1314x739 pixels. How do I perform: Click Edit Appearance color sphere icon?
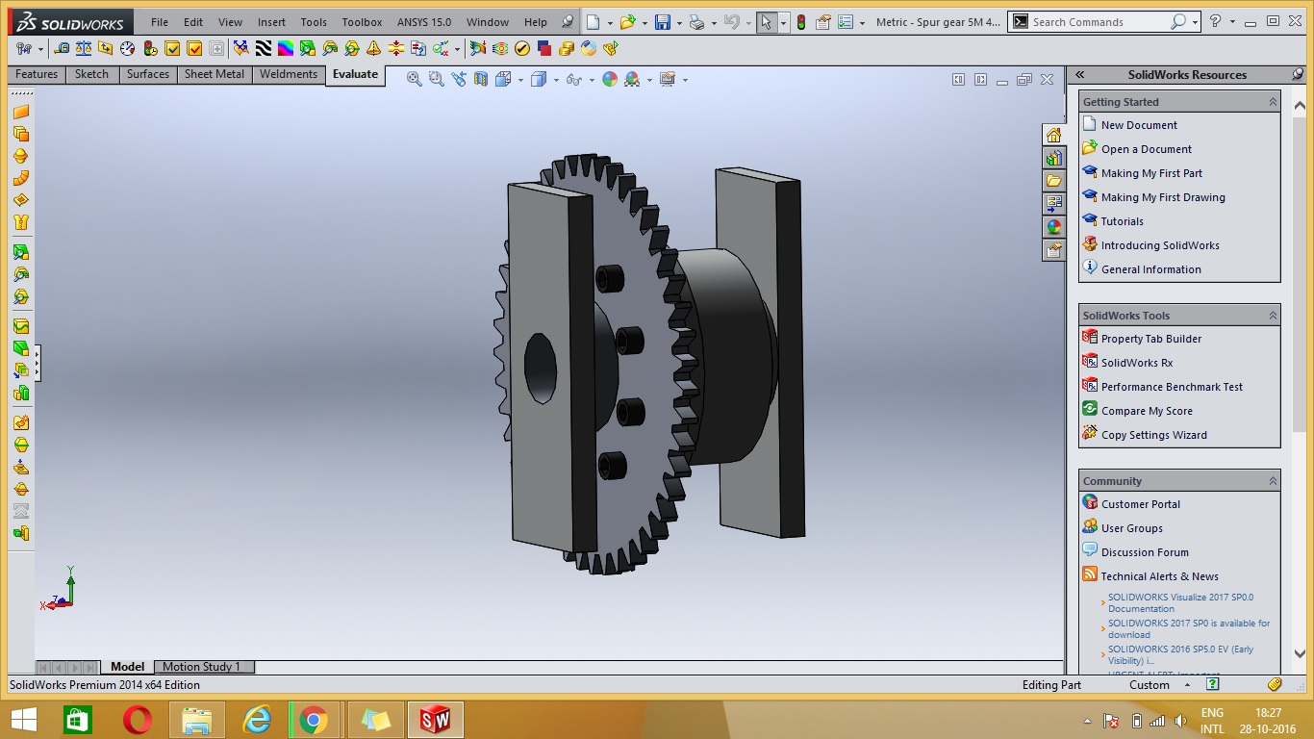(x=610, y=80)
